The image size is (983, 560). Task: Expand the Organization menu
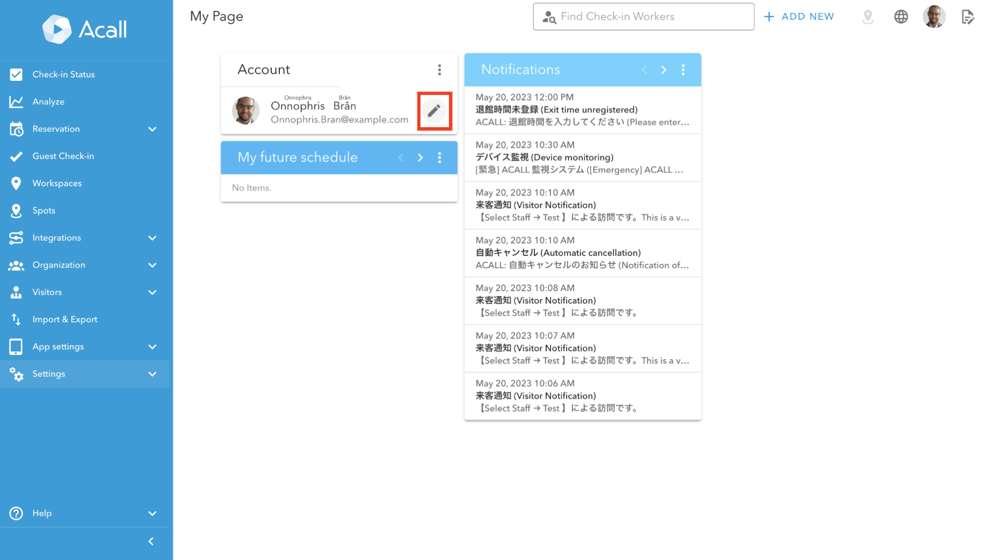click(x=59, y=264)
